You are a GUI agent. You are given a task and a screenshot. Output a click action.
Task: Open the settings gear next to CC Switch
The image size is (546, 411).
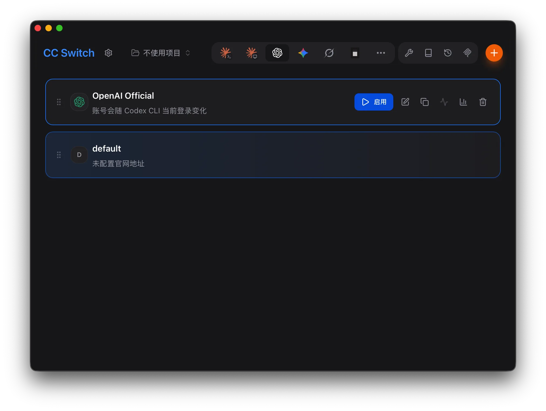click(108, 53)
